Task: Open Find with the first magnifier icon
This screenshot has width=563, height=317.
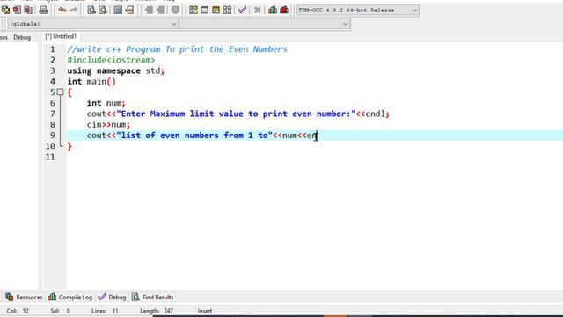Action: click(x=91, y=10)
